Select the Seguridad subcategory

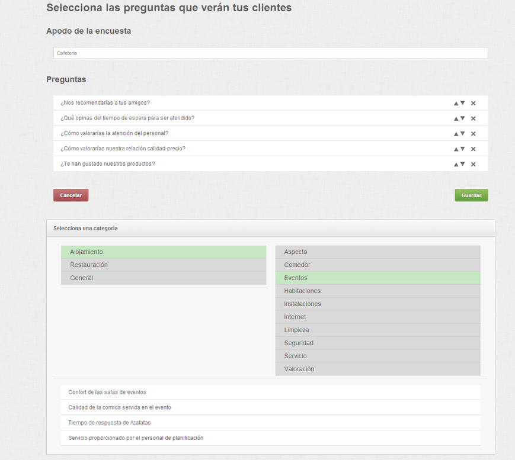(x=377, y=343)
